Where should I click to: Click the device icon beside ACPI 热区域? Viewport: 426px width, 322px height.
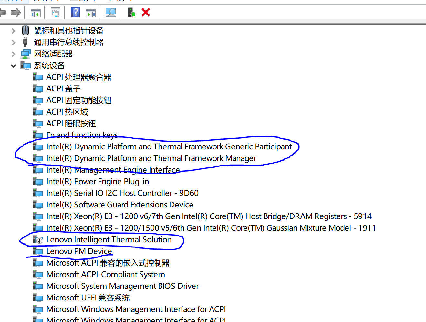[x=38, y=112]
